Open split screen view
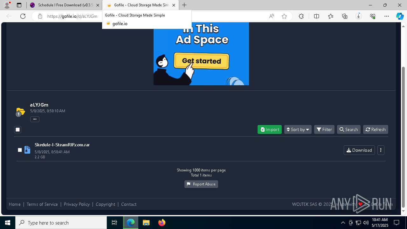407x229 pixels. (x=316, y=16)
